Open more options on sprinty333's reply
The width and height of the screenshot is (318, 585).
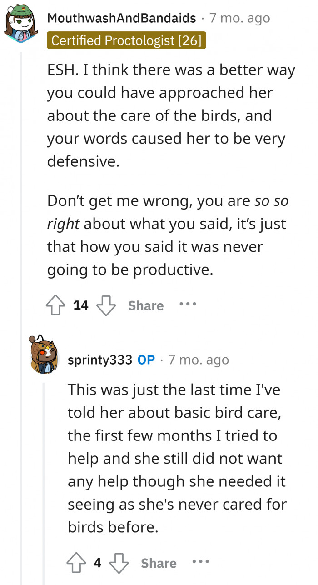pyautogui.click(x=200, y=562)
